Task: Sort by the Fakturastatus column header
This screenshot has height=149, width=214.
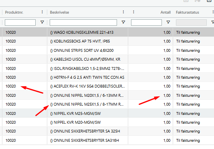Action: [188, 12]
